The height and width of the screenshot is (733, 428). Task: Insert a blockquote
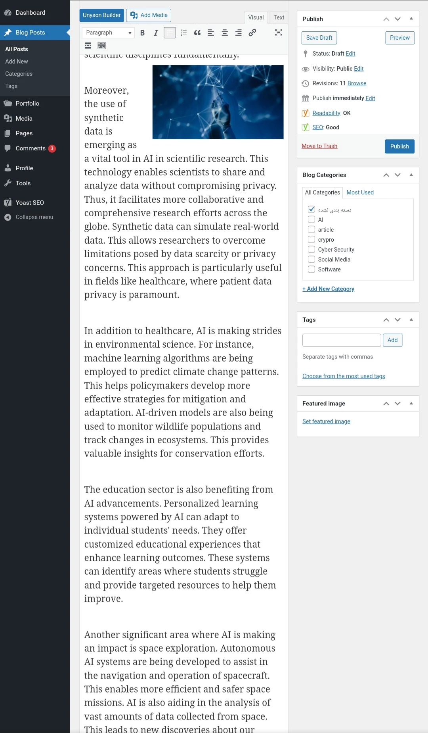tap(197, 33)
